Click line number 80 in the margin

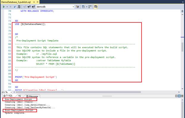click(x=10, y=44)
